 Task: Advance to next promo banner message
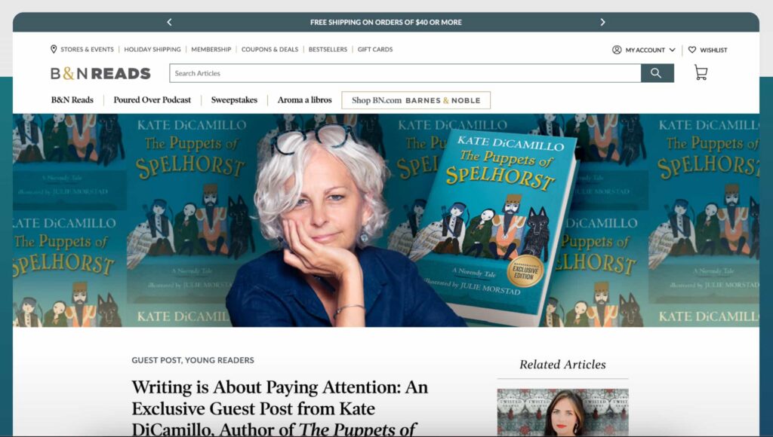pyautogui.click(x=602, y=22)
